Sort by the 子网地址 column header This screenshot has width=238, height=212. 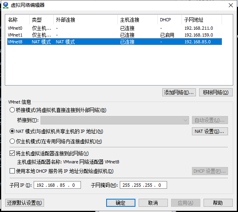coord(202,20)
